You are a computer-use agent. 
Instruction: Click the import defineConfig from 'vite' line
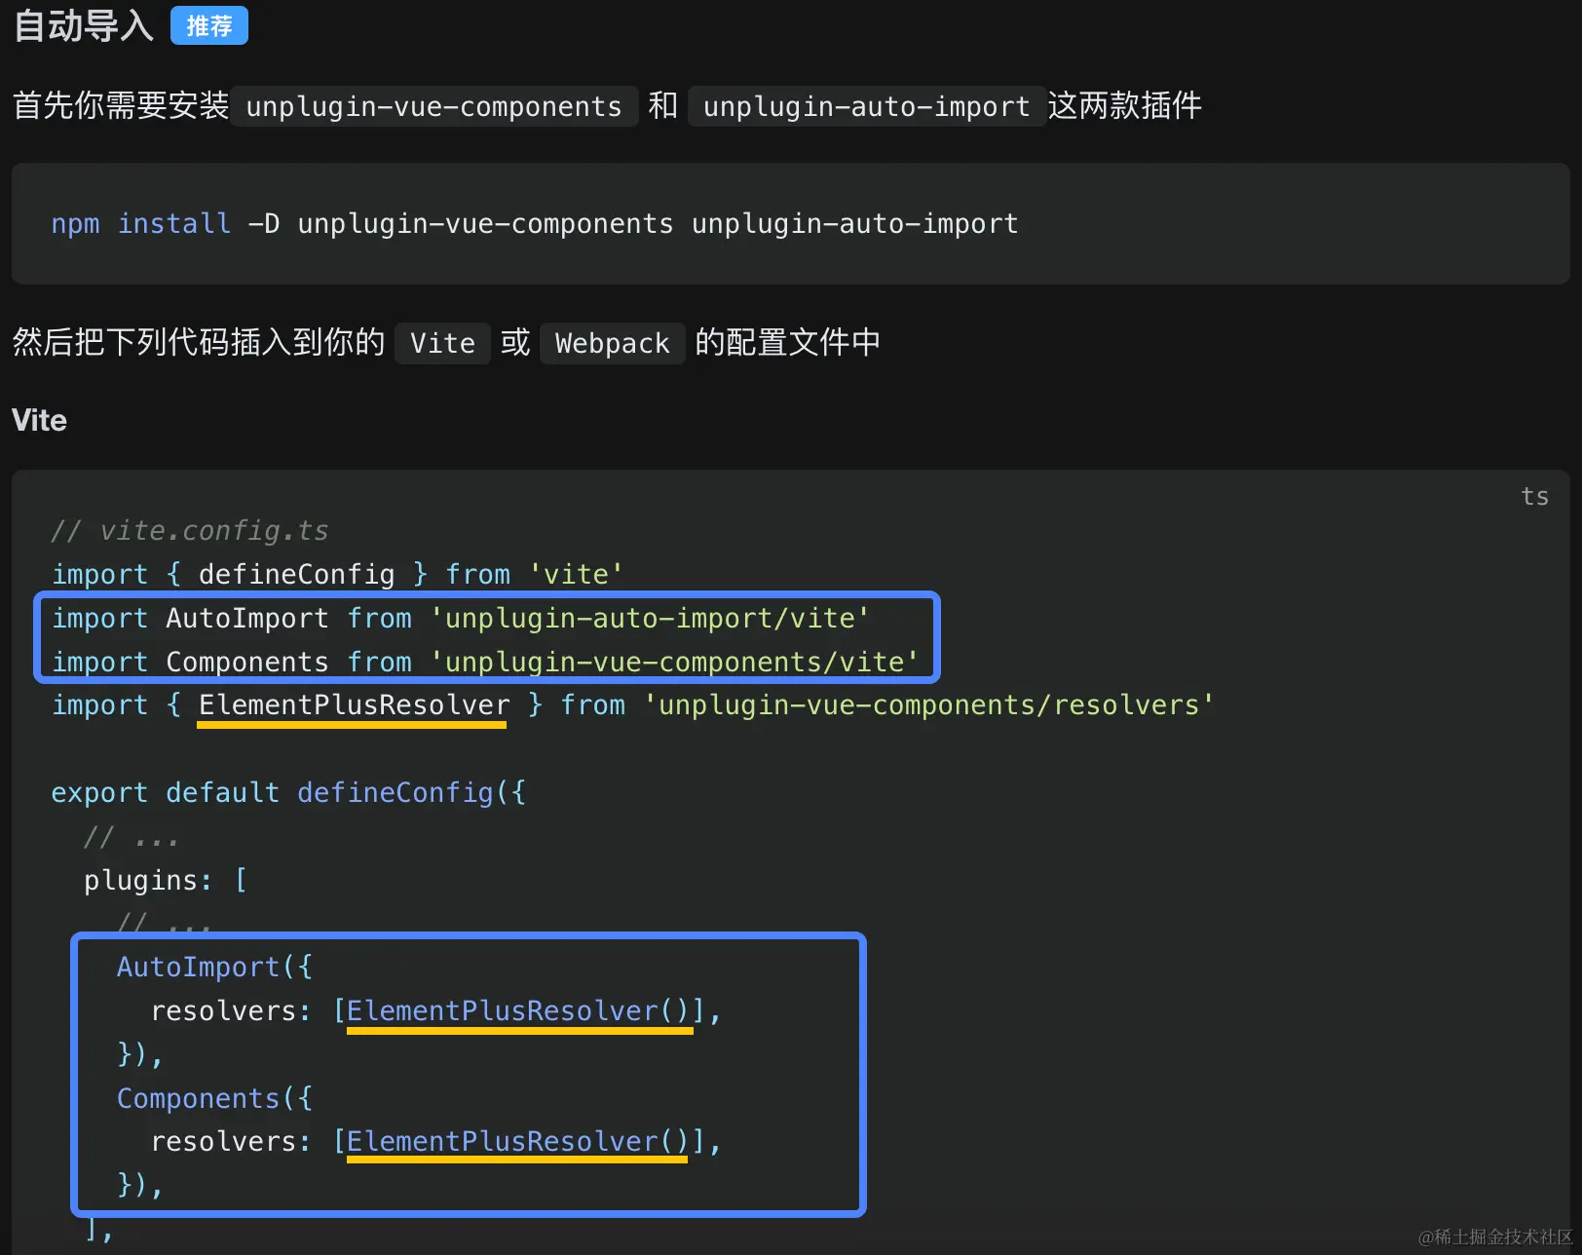click(337, 574)
